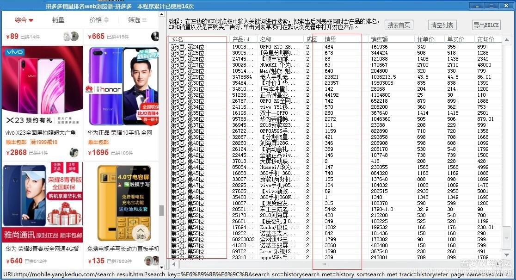Click sales value 23821 cell
The image size is (516, 280).
(332, 77)
